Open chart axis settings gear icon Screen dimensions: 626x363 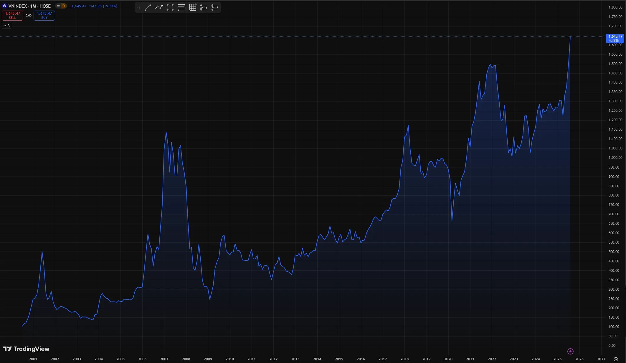click(x=616, y=359)
